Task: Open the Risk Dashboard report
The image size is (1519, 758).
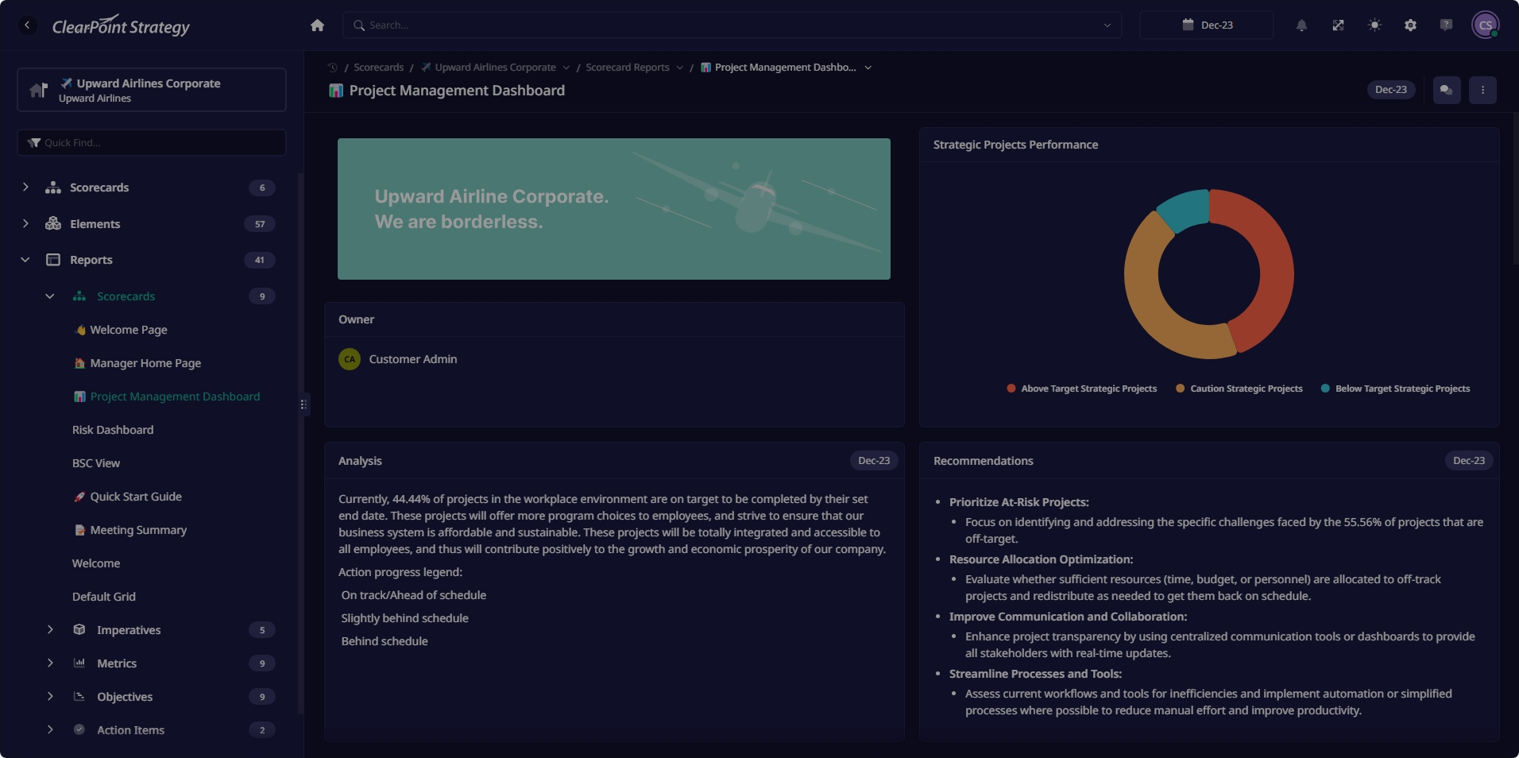Action: 113,430
